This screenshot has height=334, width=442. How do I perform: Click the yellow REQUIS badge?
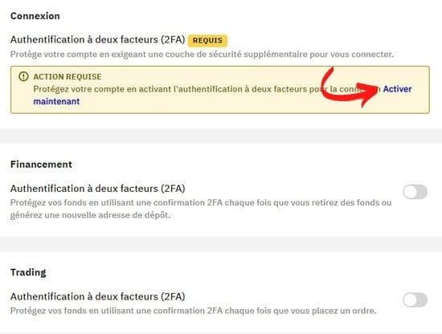click(x=207, y=40)
